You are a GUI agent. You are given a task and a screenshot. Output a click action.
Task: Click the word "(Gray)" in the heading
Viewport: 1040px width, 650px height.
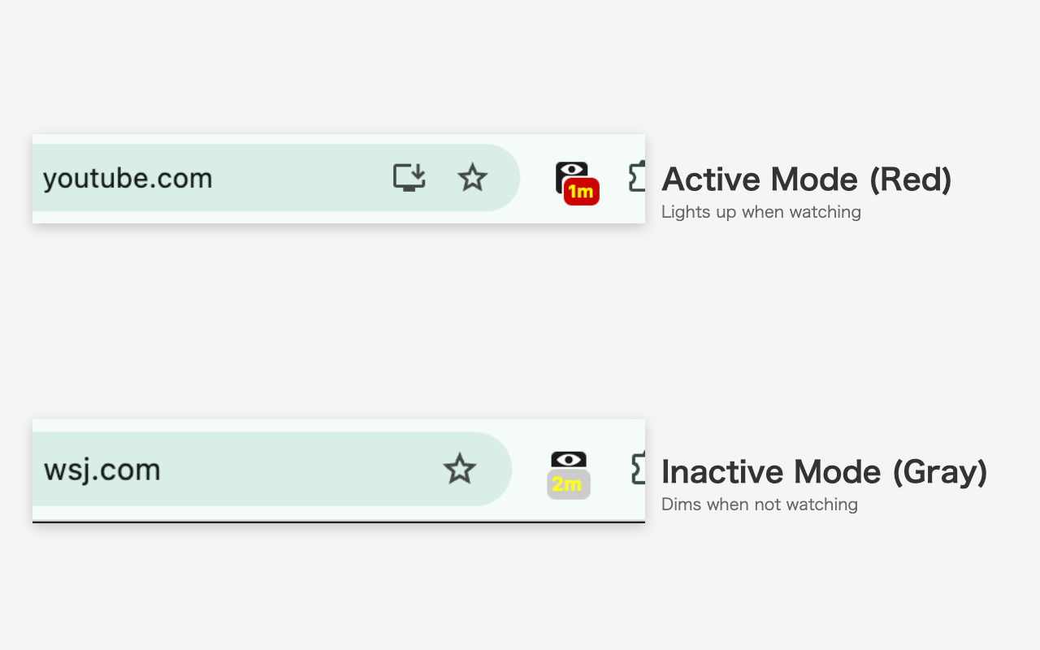939,471
